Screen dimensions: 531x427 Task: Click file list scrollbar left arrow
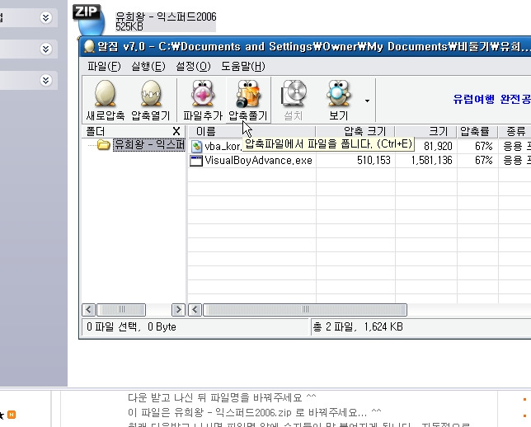(x=195, y=309)
